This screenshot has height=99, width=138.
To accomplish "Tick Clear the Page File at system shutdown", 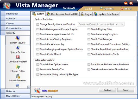I will pyautogui.click(x=89, y=49).
